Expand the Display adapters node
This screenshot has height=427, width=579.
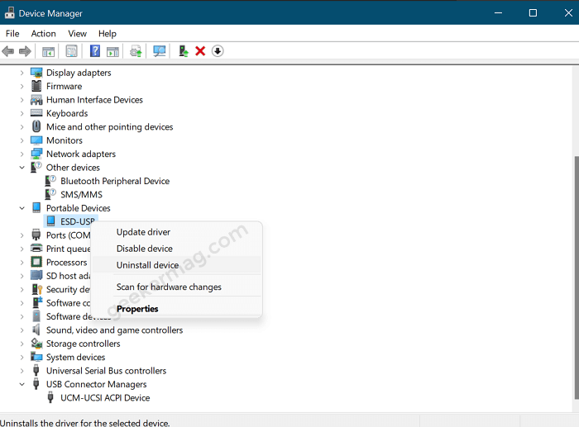click(x=22, y=73)
